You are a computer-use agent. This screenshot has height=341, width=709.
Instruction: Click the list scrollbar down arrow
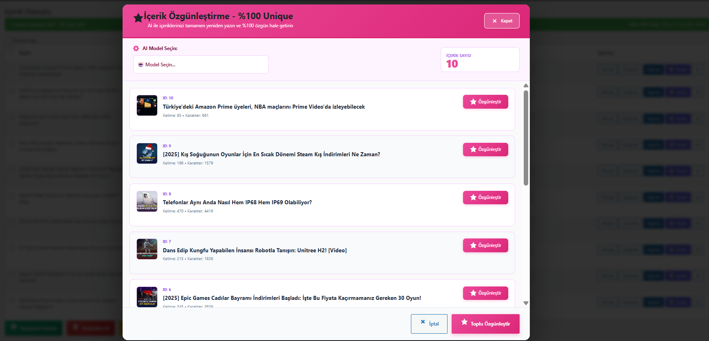point(526,303)
